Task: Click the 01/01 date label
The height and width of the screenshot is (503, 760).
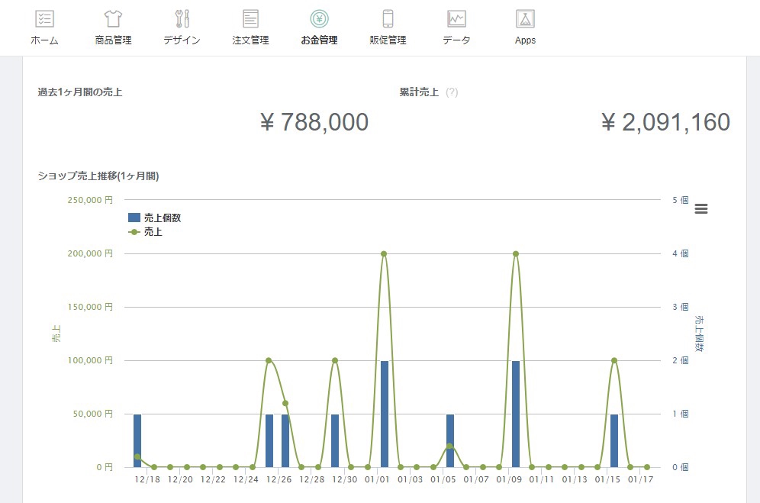Action: pos(378,479)
